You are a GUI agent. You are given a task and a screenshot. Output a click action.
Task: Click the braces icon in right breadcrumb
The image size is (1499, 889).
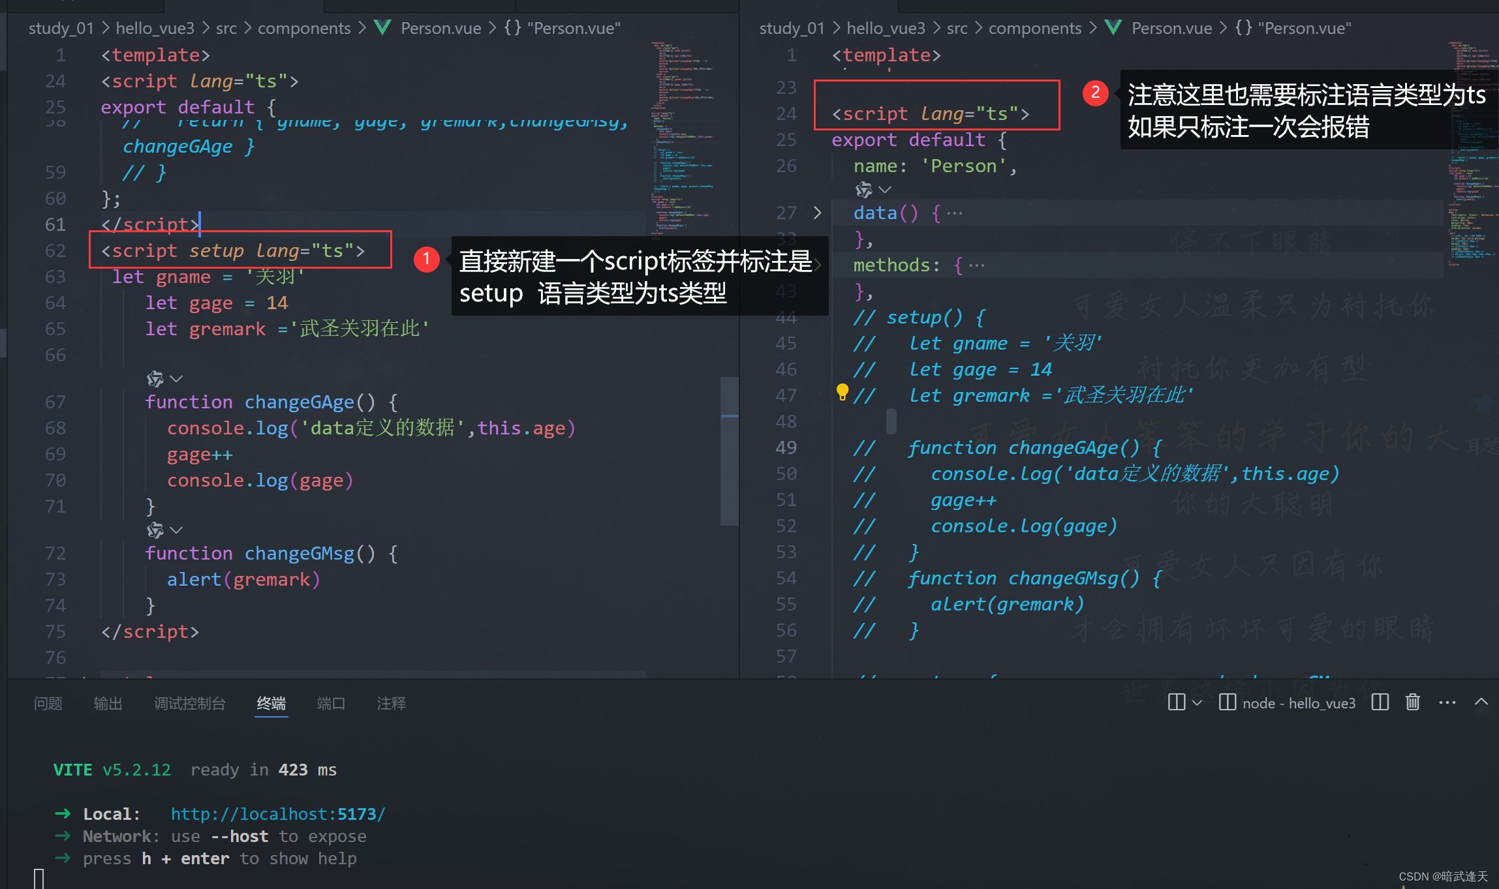1243,27
